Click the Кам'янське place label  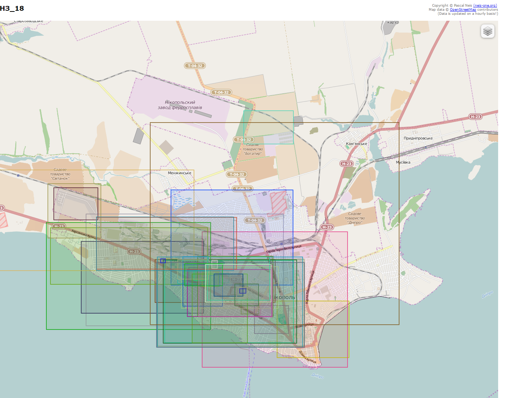click(356, 144)
